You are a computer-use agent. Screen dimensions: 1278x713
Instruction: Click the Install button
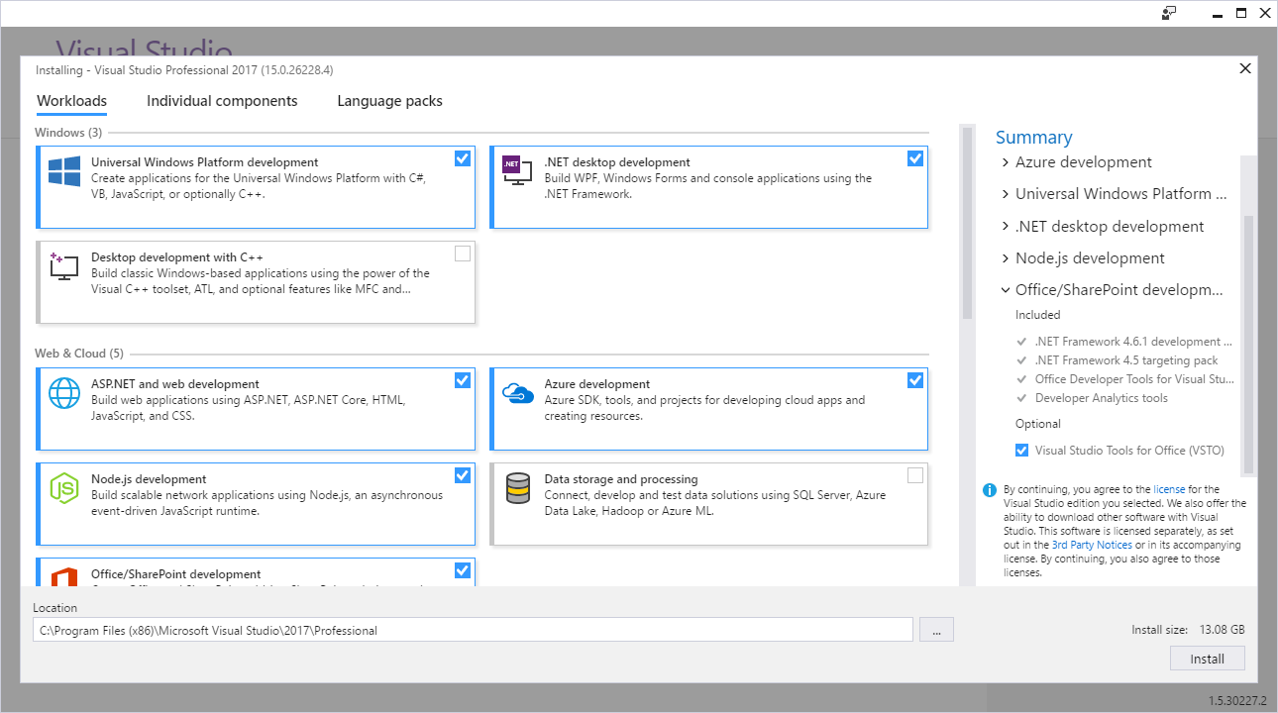1207,659
